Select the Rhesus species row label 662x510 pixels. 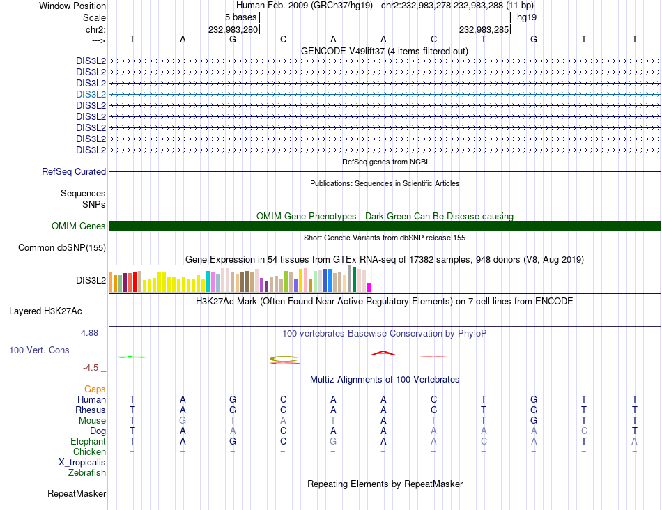coord(91,410)
